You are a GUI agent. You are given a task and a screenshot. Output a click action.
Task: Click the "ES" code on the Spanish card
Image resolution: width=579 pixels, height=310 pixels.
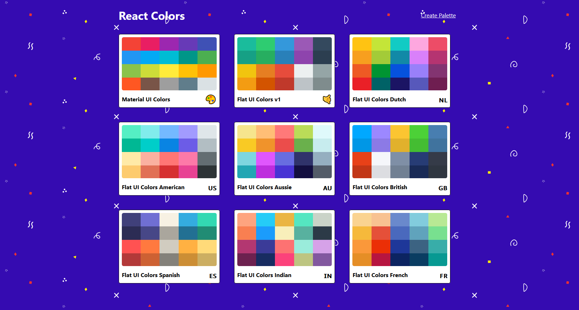pyautogui.click(x=213, y=276)
